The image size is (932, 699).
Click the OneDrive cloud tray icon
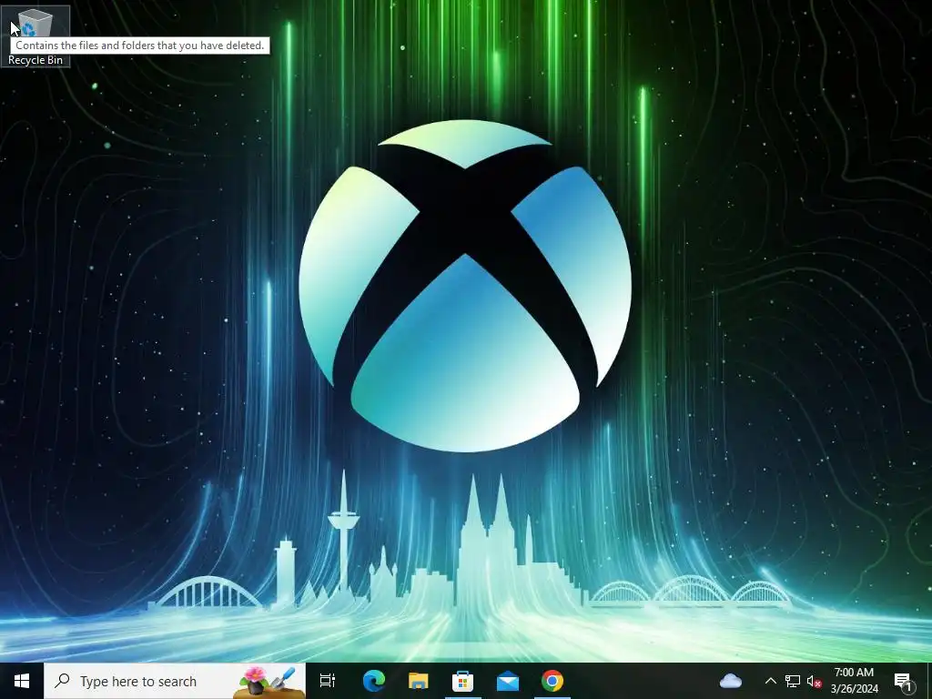click(x=731, y=681)
